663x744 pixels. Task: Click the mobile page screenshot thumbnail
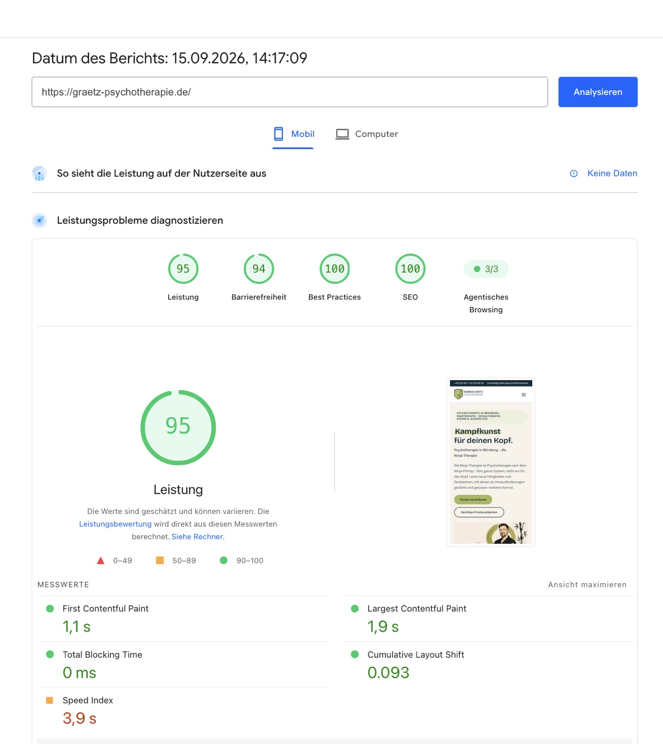[491, 462]
